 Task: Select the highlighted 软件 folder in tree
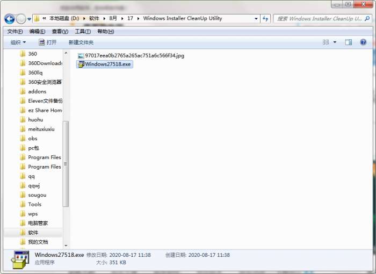point(33,233)
